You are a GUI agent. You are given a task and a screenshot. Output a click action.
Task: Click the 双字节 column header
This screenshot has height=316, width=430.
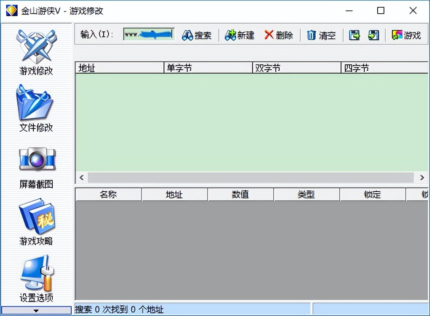pos(297,68)
